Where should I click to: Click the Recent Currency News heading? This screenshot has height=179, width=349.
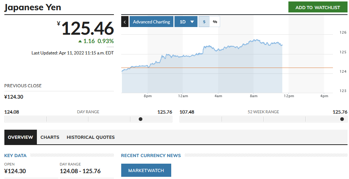pos(151,155)
